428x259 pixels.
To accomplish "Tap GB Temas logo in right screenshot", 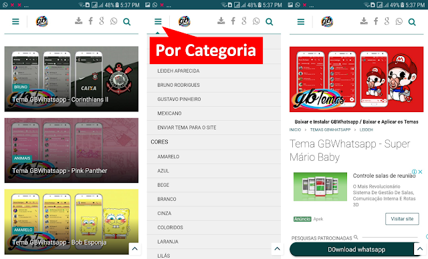I will coord(327,21).
